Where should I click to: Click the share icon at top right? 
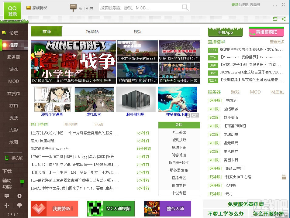point(284,19)
